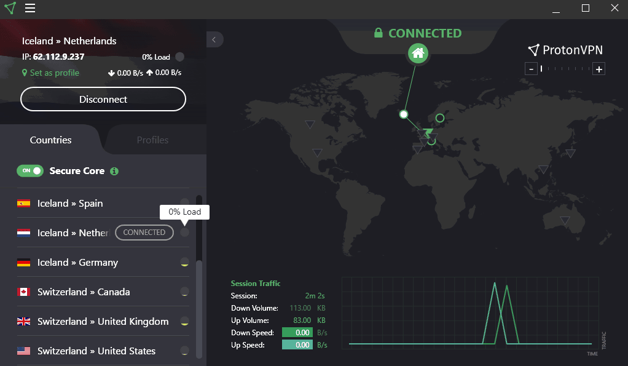Viewport: 628px width, 366px height.
Task: Select Switzerland » Canada server
Action: tap(103, 292)
